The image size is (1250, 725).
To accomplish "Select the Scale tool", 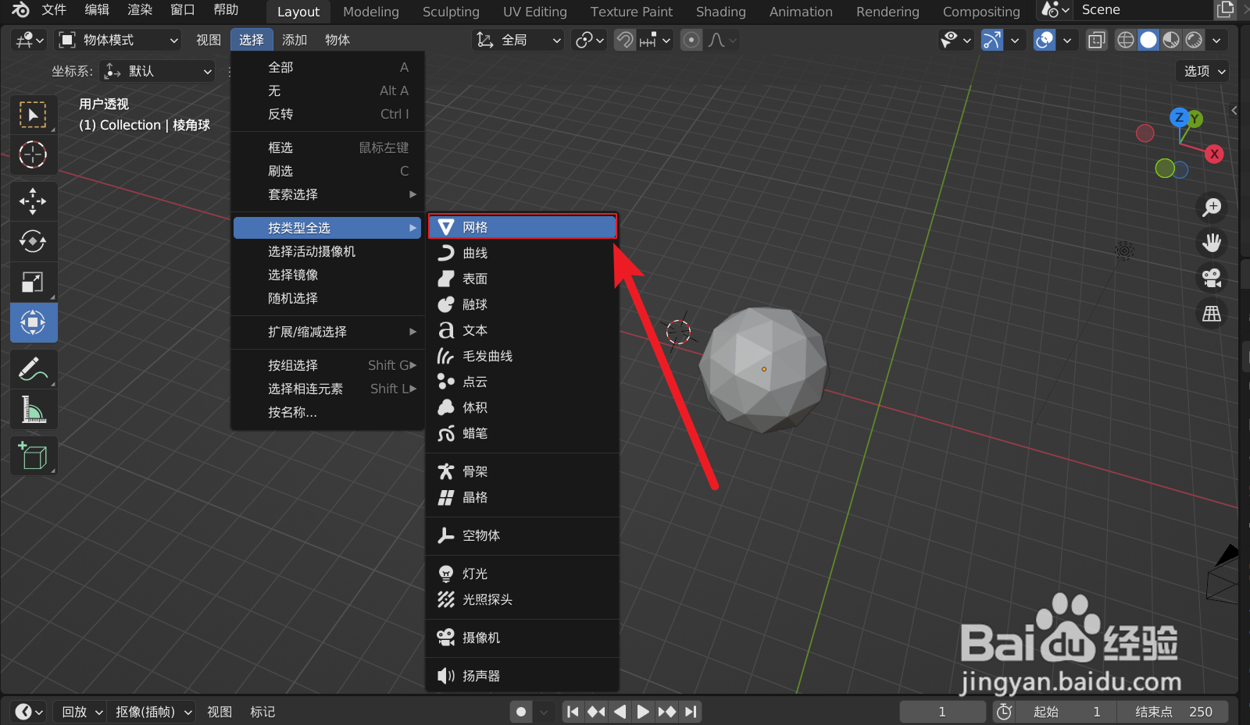I will [33, 282].
